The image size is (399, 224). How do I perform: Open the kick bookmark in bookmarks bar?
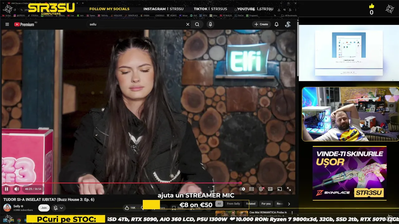click(80, 15)
